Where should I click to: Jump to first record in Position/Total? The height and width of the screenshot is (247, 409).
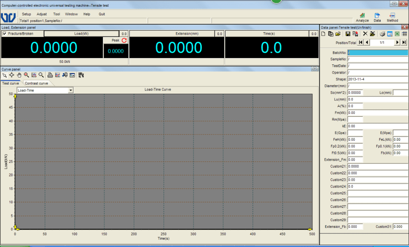(x=360, y=42)
